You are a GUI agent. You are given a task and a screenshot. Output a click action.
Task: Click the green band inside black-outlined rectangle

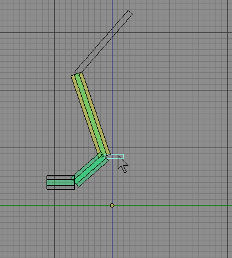pos(61,183)
